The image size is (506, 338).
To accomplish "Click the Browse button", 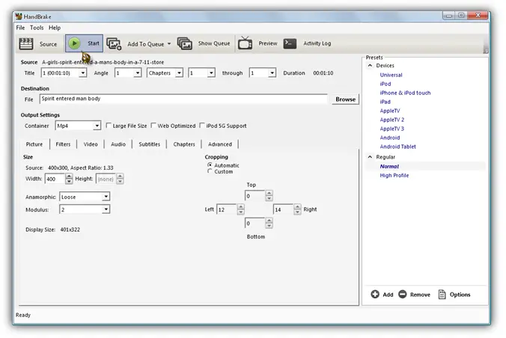I will point(345,99).
